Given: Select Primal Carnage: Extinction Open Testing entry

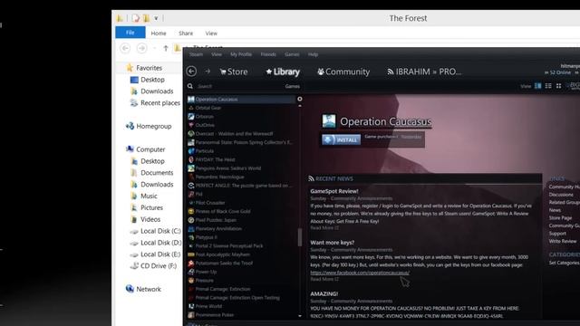Looking at the screenshot, I should pos(237,298).
